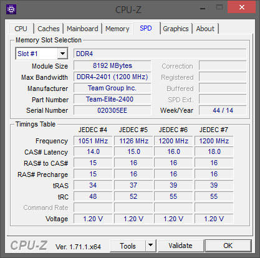
Task: Click the Team Group Inc. manufacturer value
Action: click(x=112, y=88)
